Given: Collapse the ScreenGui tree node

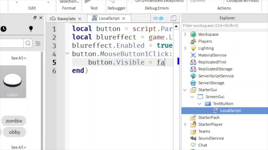Looking at the screenshot, I should point(192,97).
